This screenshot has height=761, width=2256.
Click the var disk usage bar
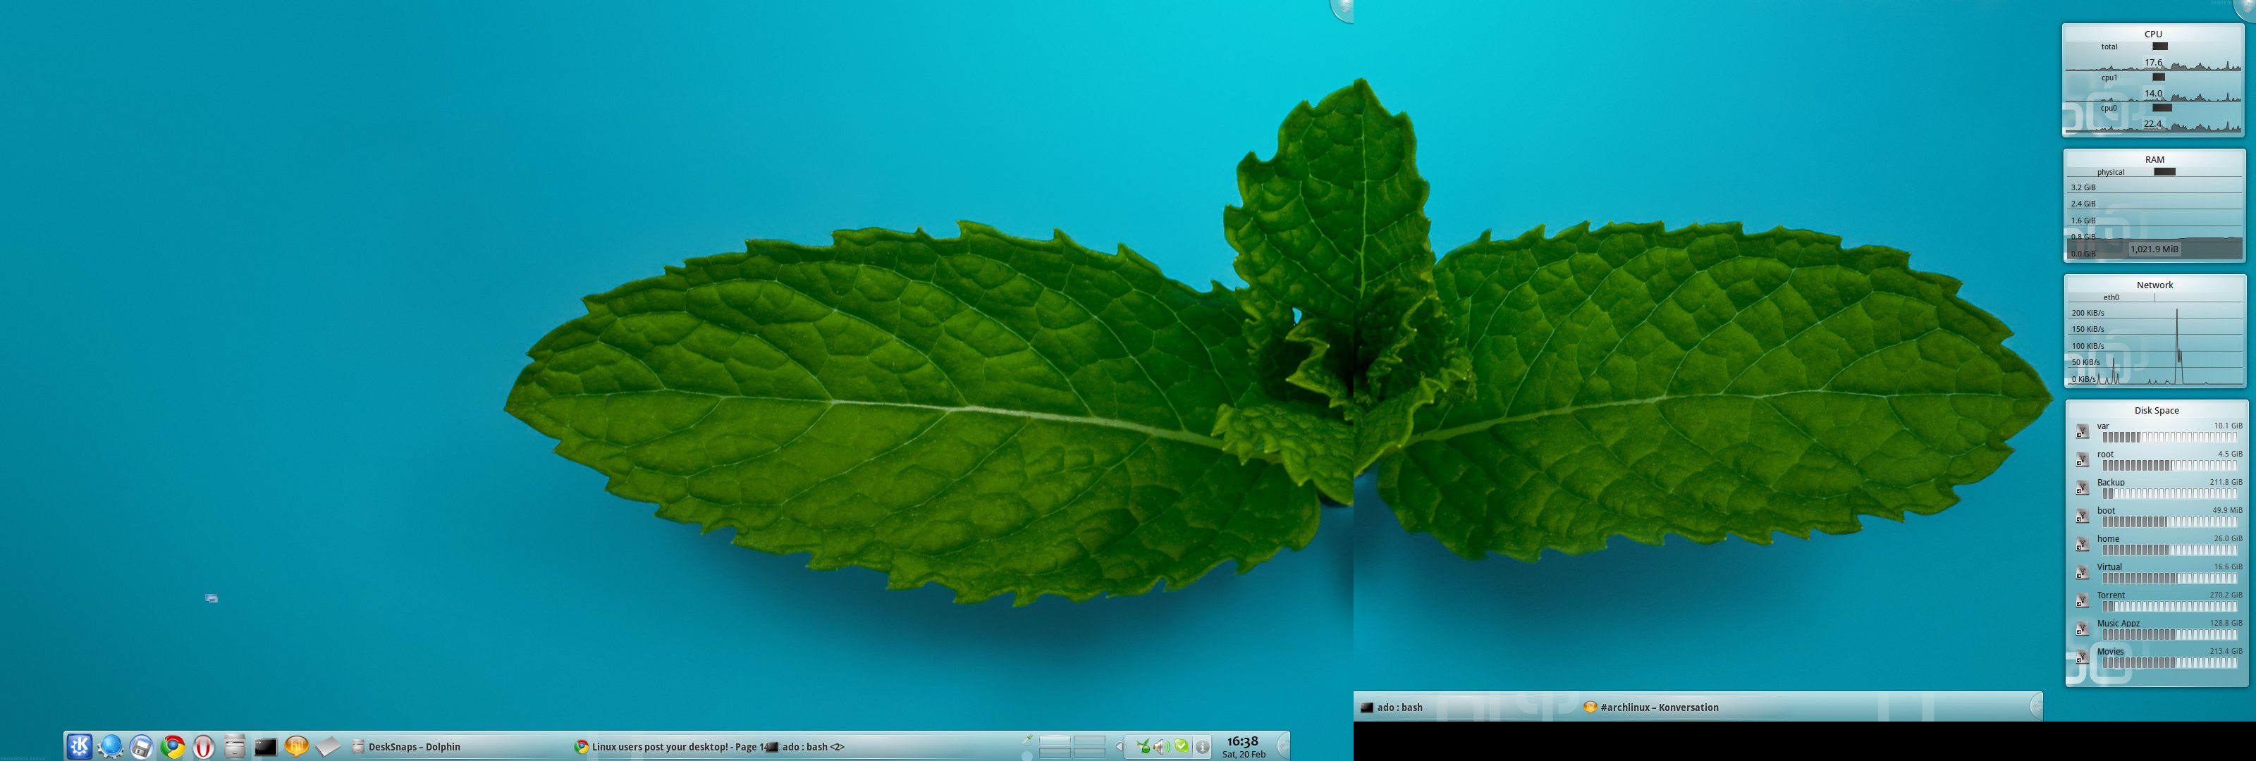(2169, 437)
